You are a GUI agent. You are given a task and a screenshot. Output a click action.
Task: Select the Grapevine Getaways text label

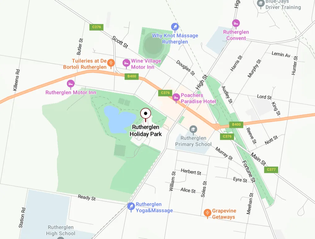[x=224, y=214]
